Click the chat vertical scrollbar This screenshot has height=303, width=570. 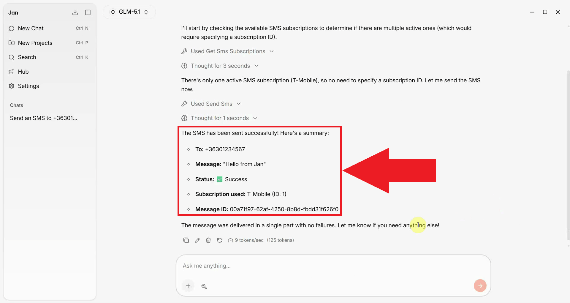[x=568, y=154]
